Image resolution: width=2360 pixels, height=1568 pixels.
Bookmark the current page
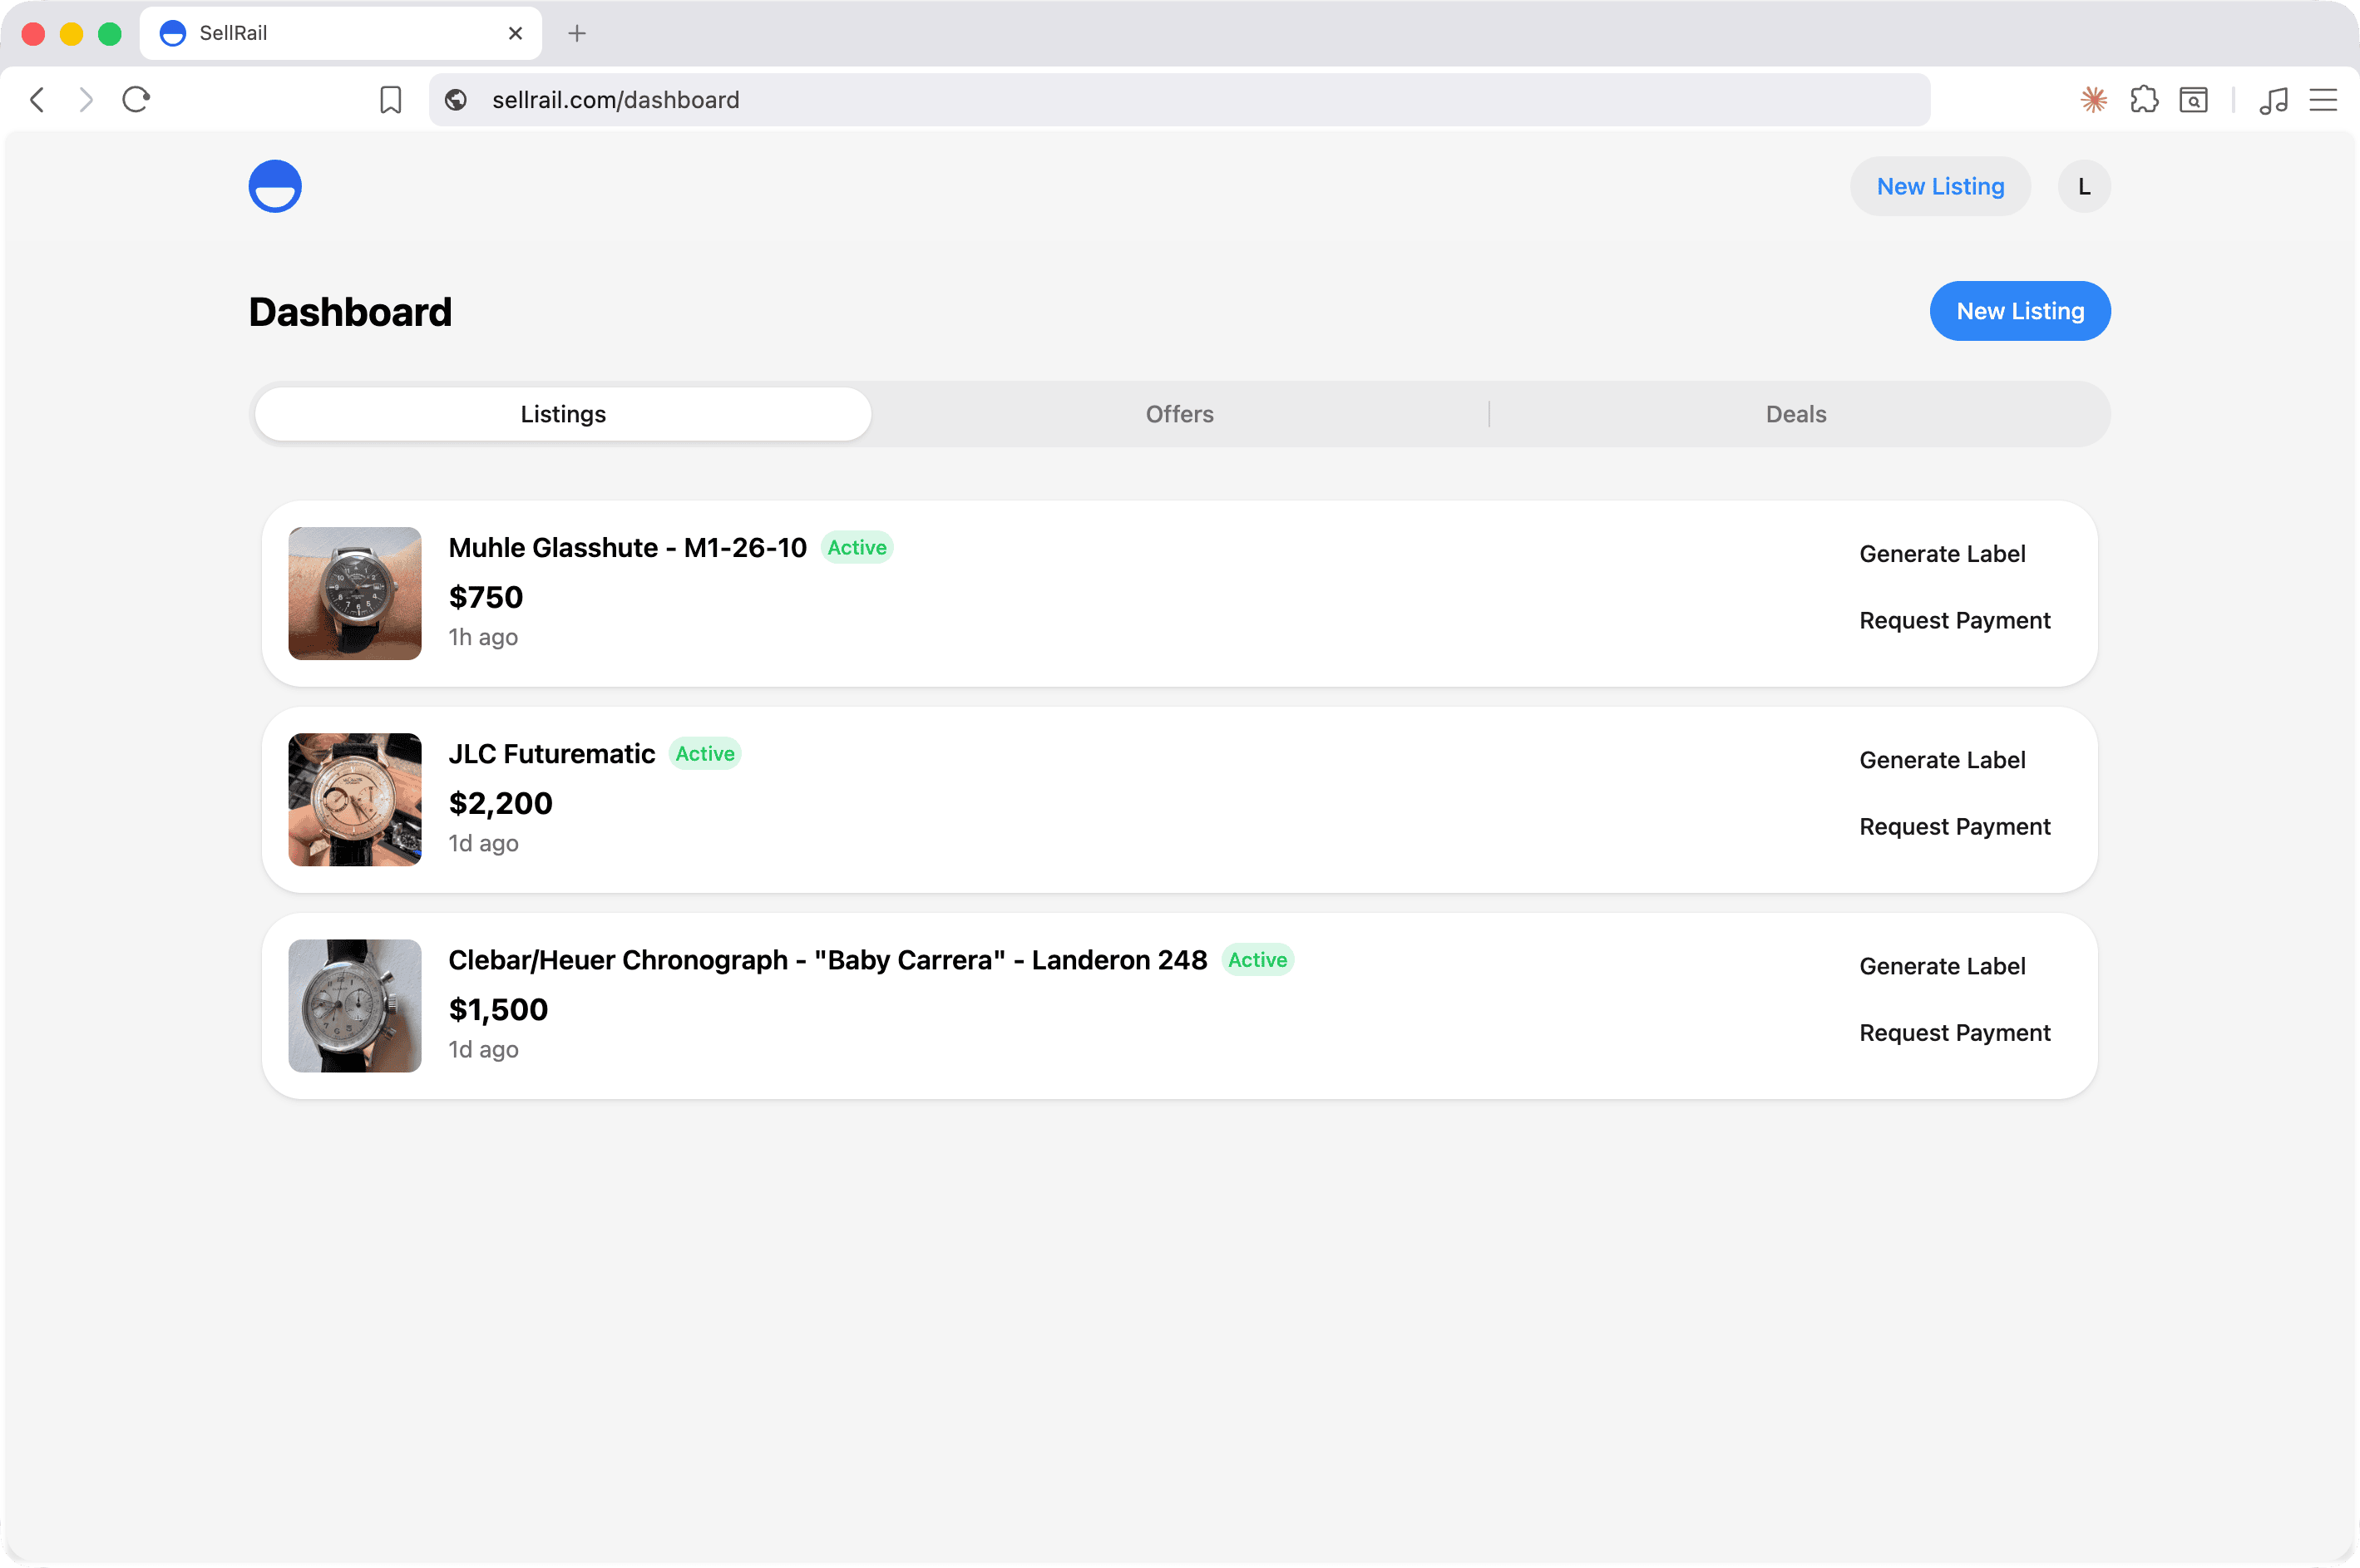391,100
